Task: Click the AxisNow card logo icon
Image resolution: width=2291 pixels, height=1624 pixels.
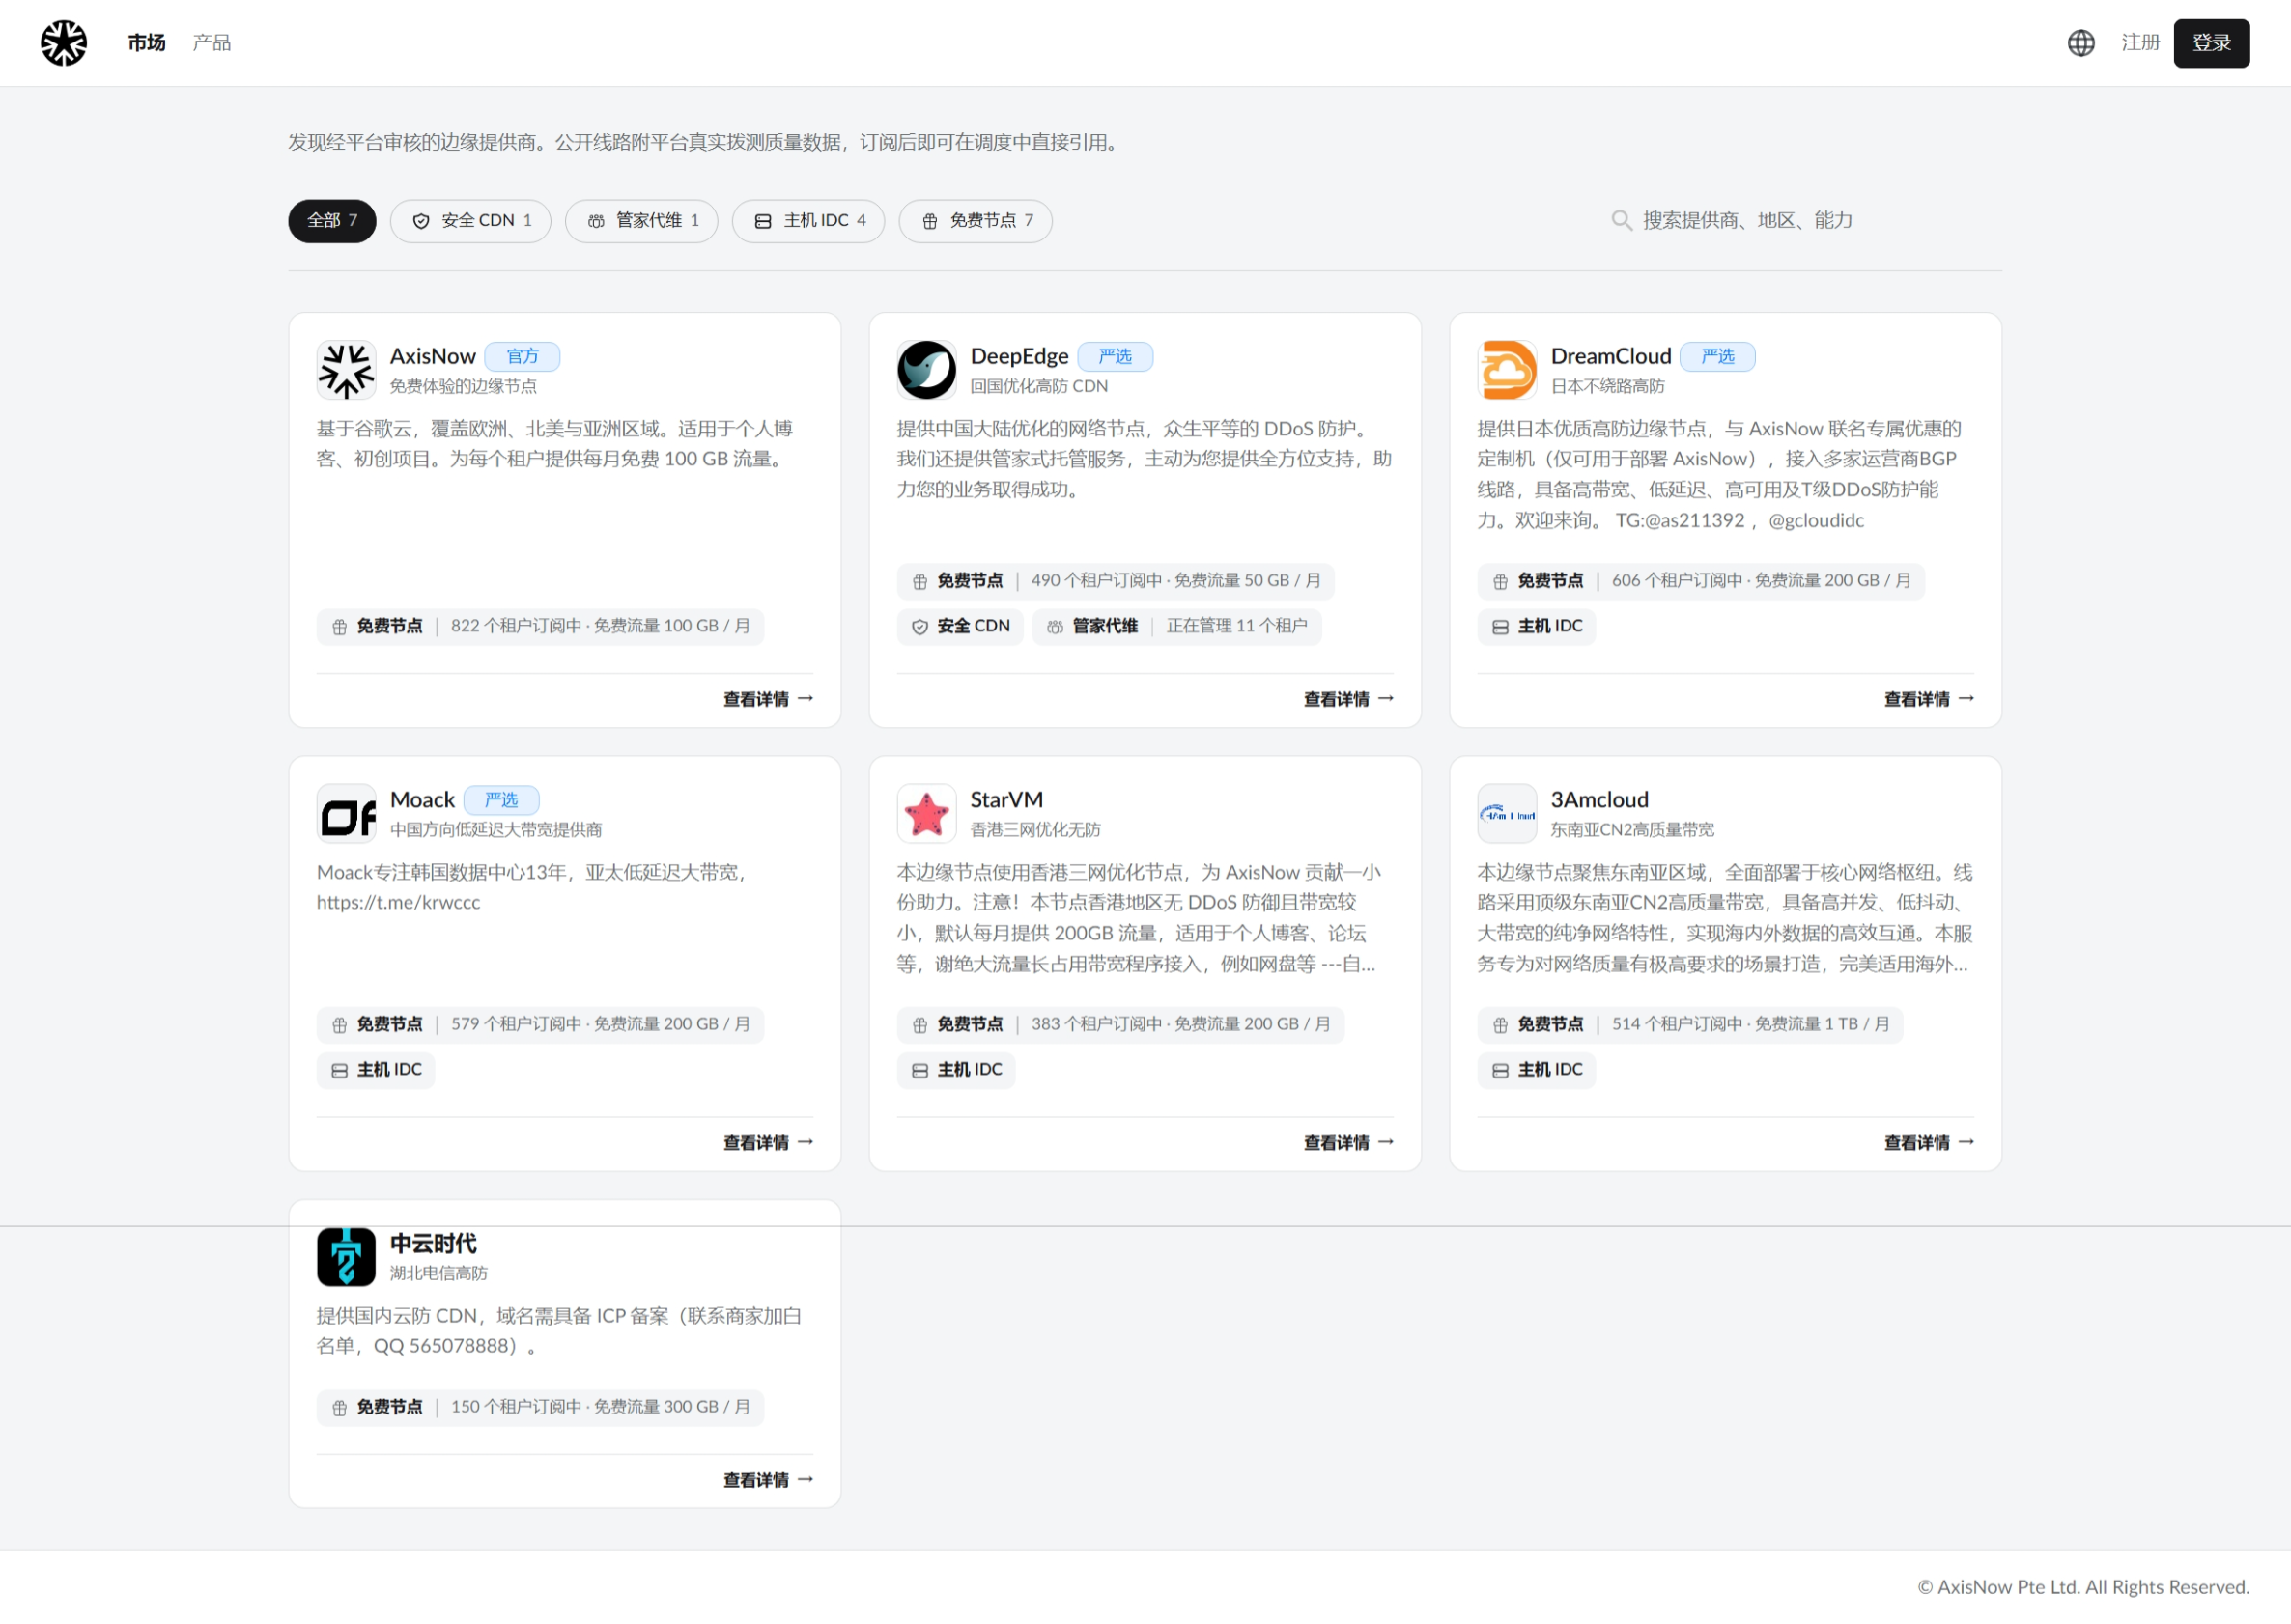Action: pos(346,370)
